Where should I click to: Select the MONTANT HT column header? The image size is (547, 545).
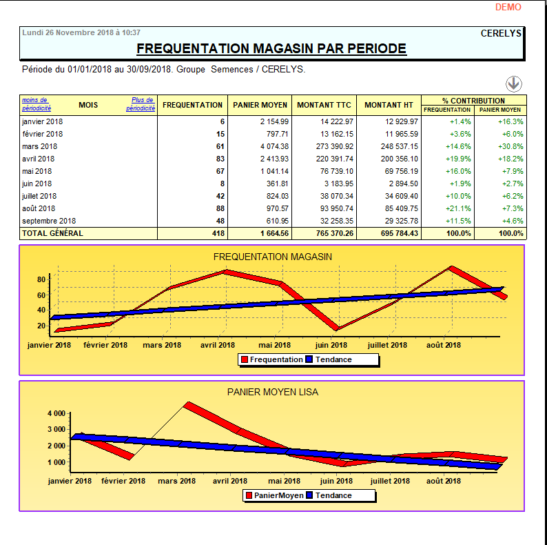389,105
